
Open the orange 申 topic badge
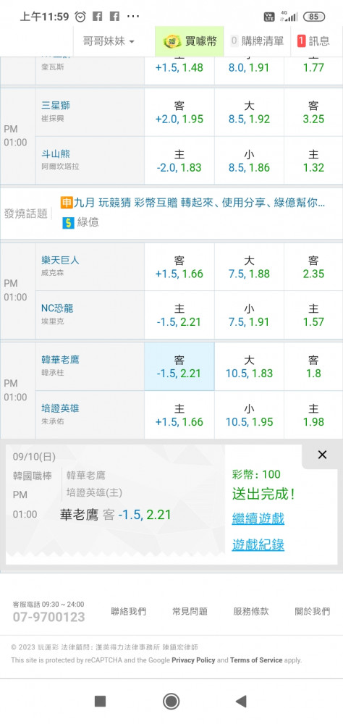(x=67, y=202)
